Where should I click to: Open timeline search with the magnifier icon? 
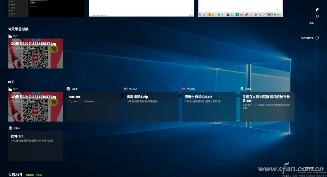coord(317,17)
